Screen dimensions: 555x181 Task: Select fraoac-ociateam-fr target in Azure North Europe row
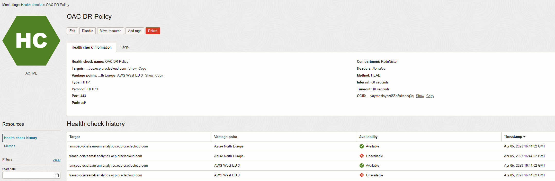[106, 156]
